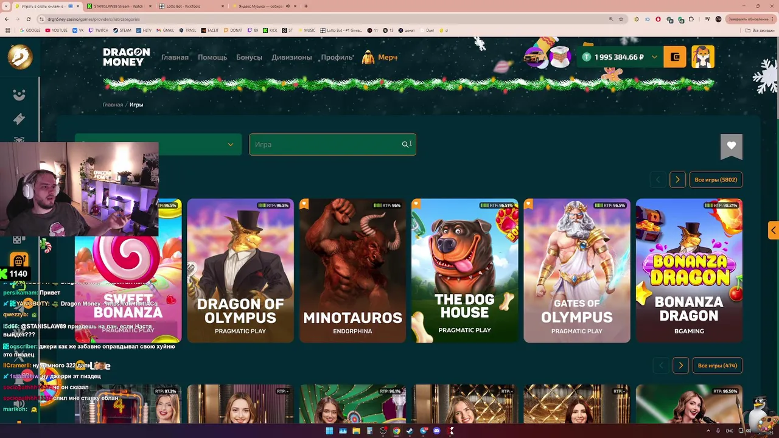Click the search magnifier icon in game field

coord(405,144)
